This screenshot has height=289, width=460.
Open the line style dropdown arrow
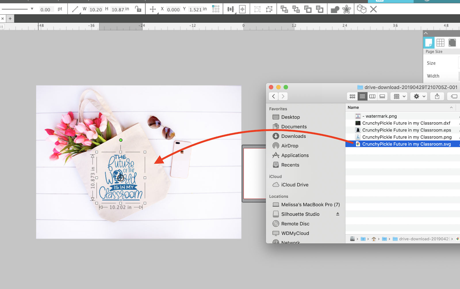tap(32, 9)
